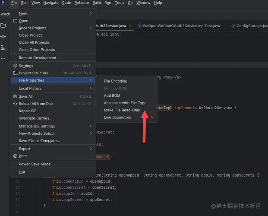Expand the Export submenu
The width and height of the screenshot is (268, 216).
coord(91,149)
